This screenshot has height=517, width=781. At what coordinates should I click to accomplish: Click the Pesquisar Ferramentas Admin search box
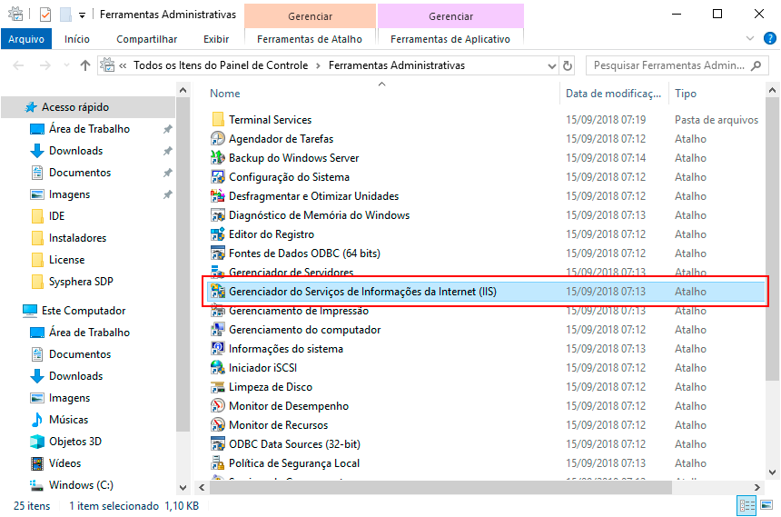pos(677,65)
